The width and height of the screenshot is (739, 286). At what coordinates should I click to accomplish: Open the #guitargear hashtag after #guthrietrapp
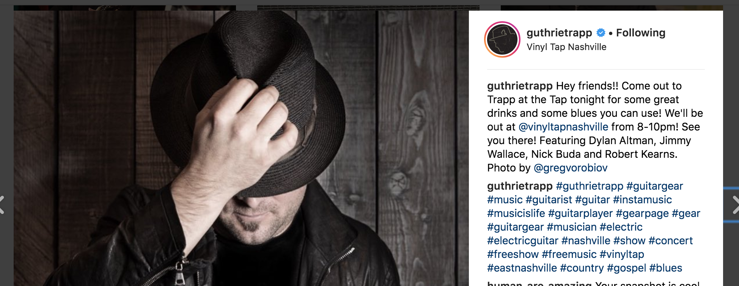pos(655,186)
